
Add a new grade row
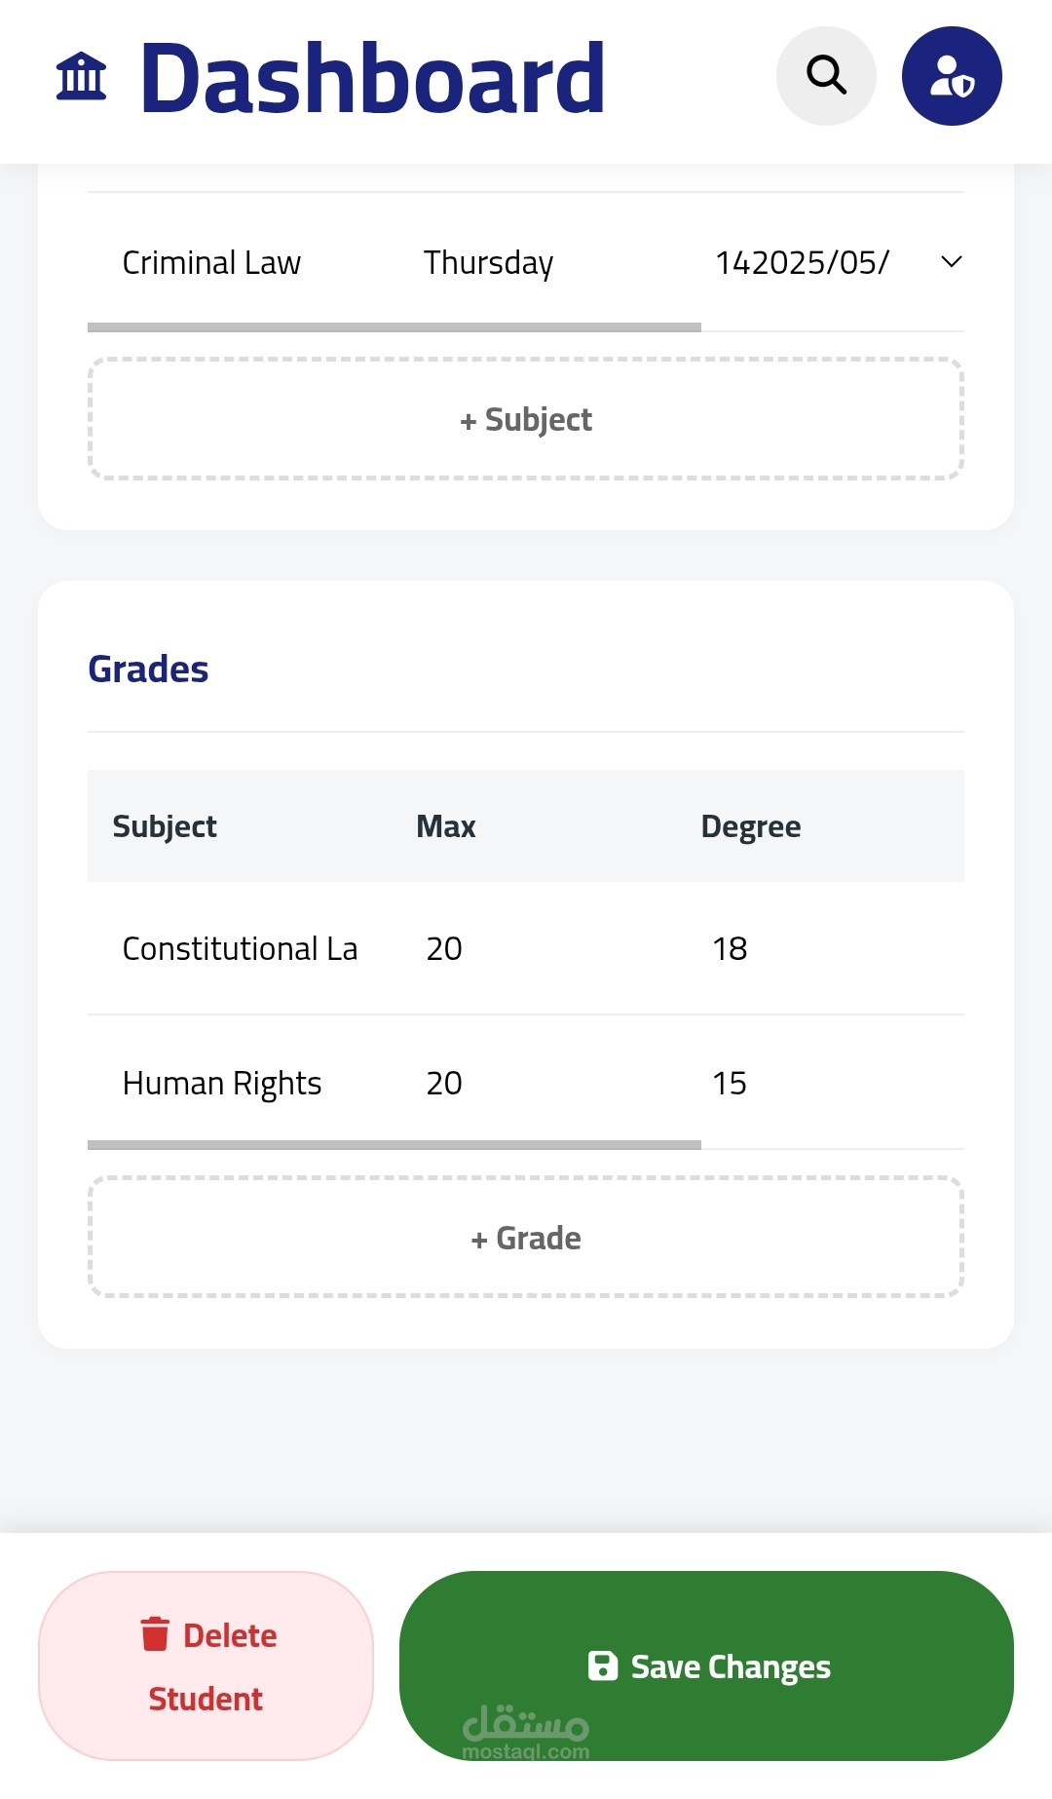tap(526, 1238)
